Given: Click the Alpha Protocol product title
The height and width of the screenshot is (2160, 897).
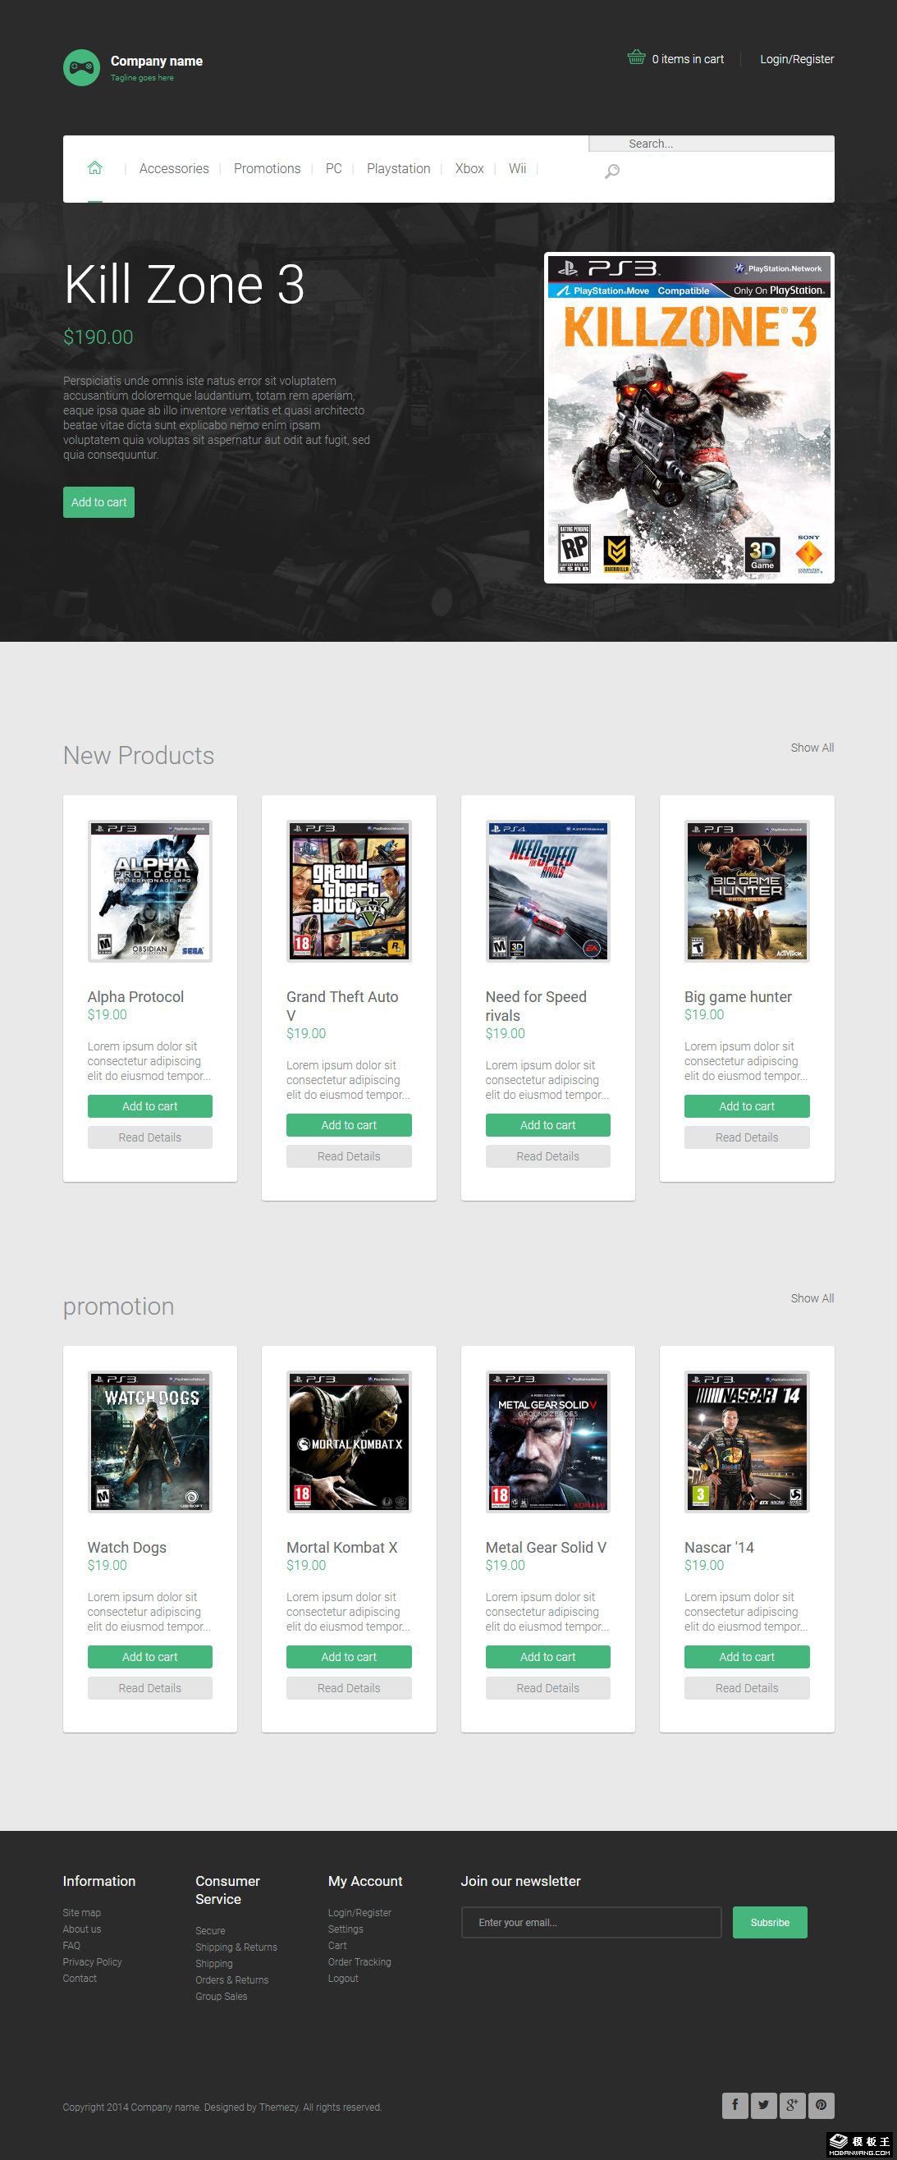Looking at the screenshot, I should [x=135, y=996].
